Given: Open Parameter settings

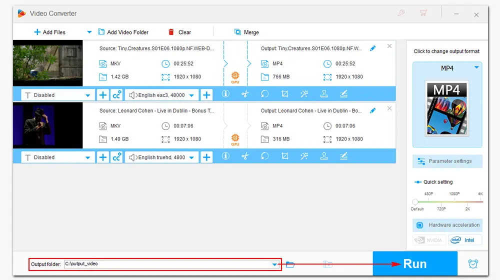Looking at the screenshot, I should pos(447,161).
